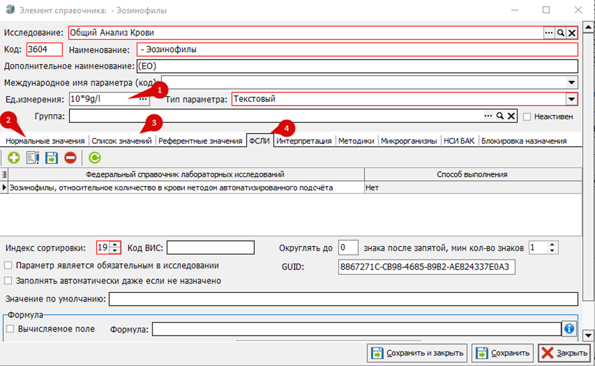
Task: Check the Вычисляемое поле checkbox
Action: [10, 329]
